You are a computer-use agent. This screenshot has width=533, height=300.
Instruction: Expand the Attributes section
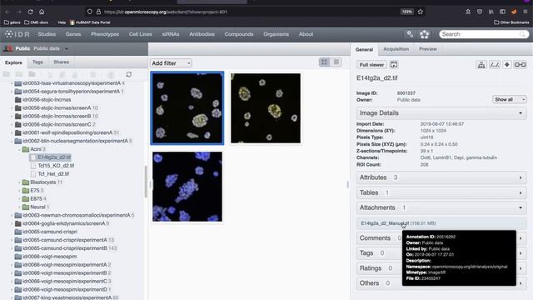(441, 177)
